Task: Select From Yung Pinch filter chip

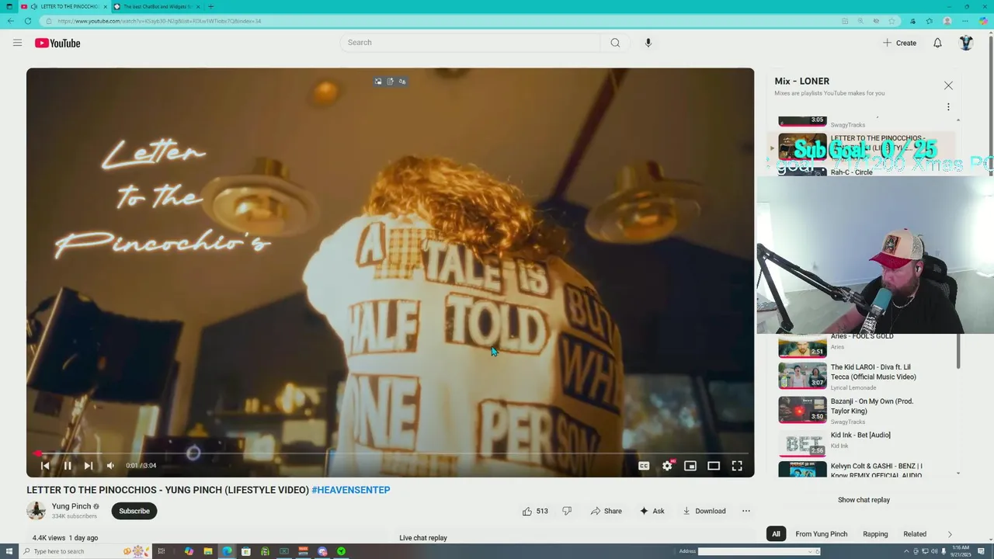Action: (x=821, y=534)
